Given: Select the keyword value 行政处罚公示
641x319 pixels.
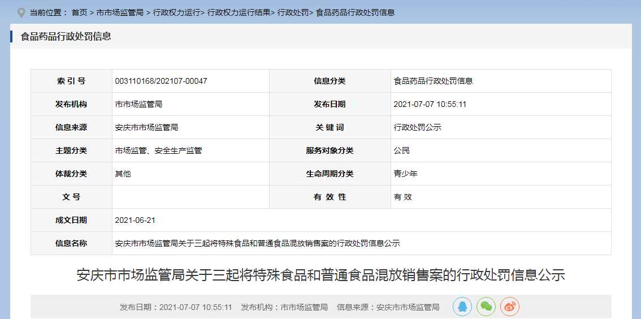Looking at the screenshot, I should 417,127.
